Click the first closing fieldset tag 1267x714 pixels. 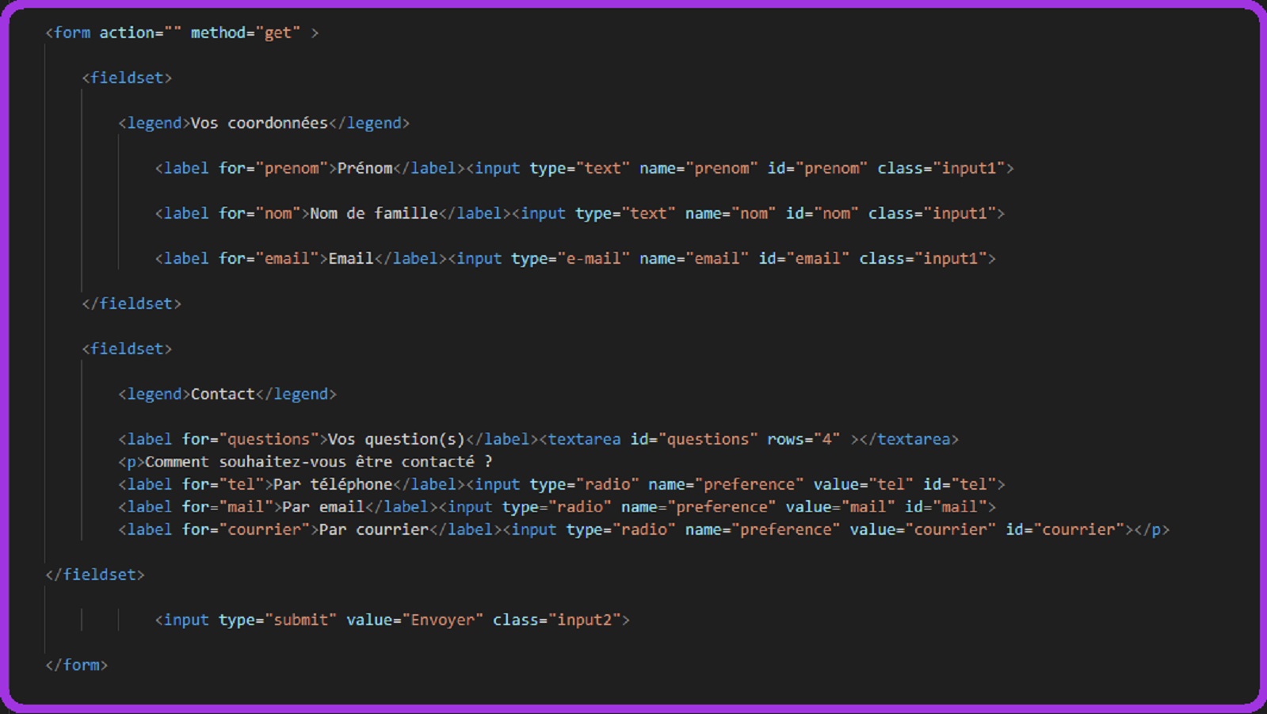coord(132,304)
